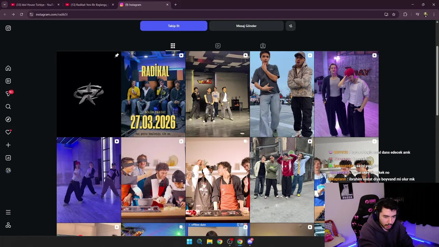Open File Explorer from the taskbar

point(210,242)
